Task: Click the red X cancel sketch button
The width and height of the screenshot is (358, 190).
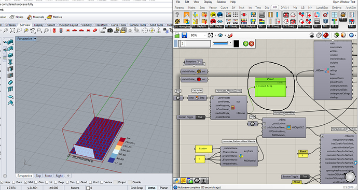Action: point(252,43)
